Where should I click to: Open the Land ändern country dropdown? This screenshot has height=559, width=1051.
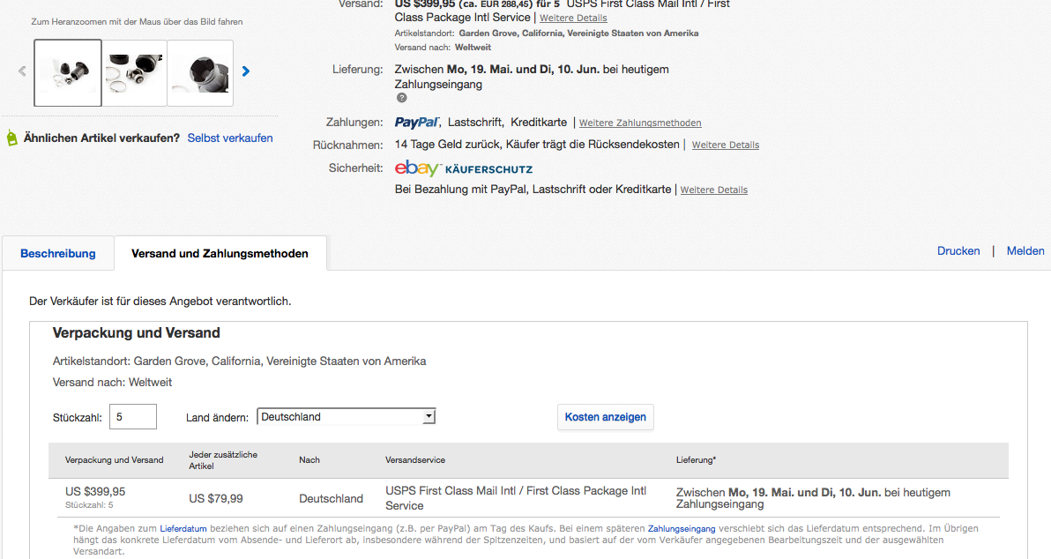[x=347, y=417]
